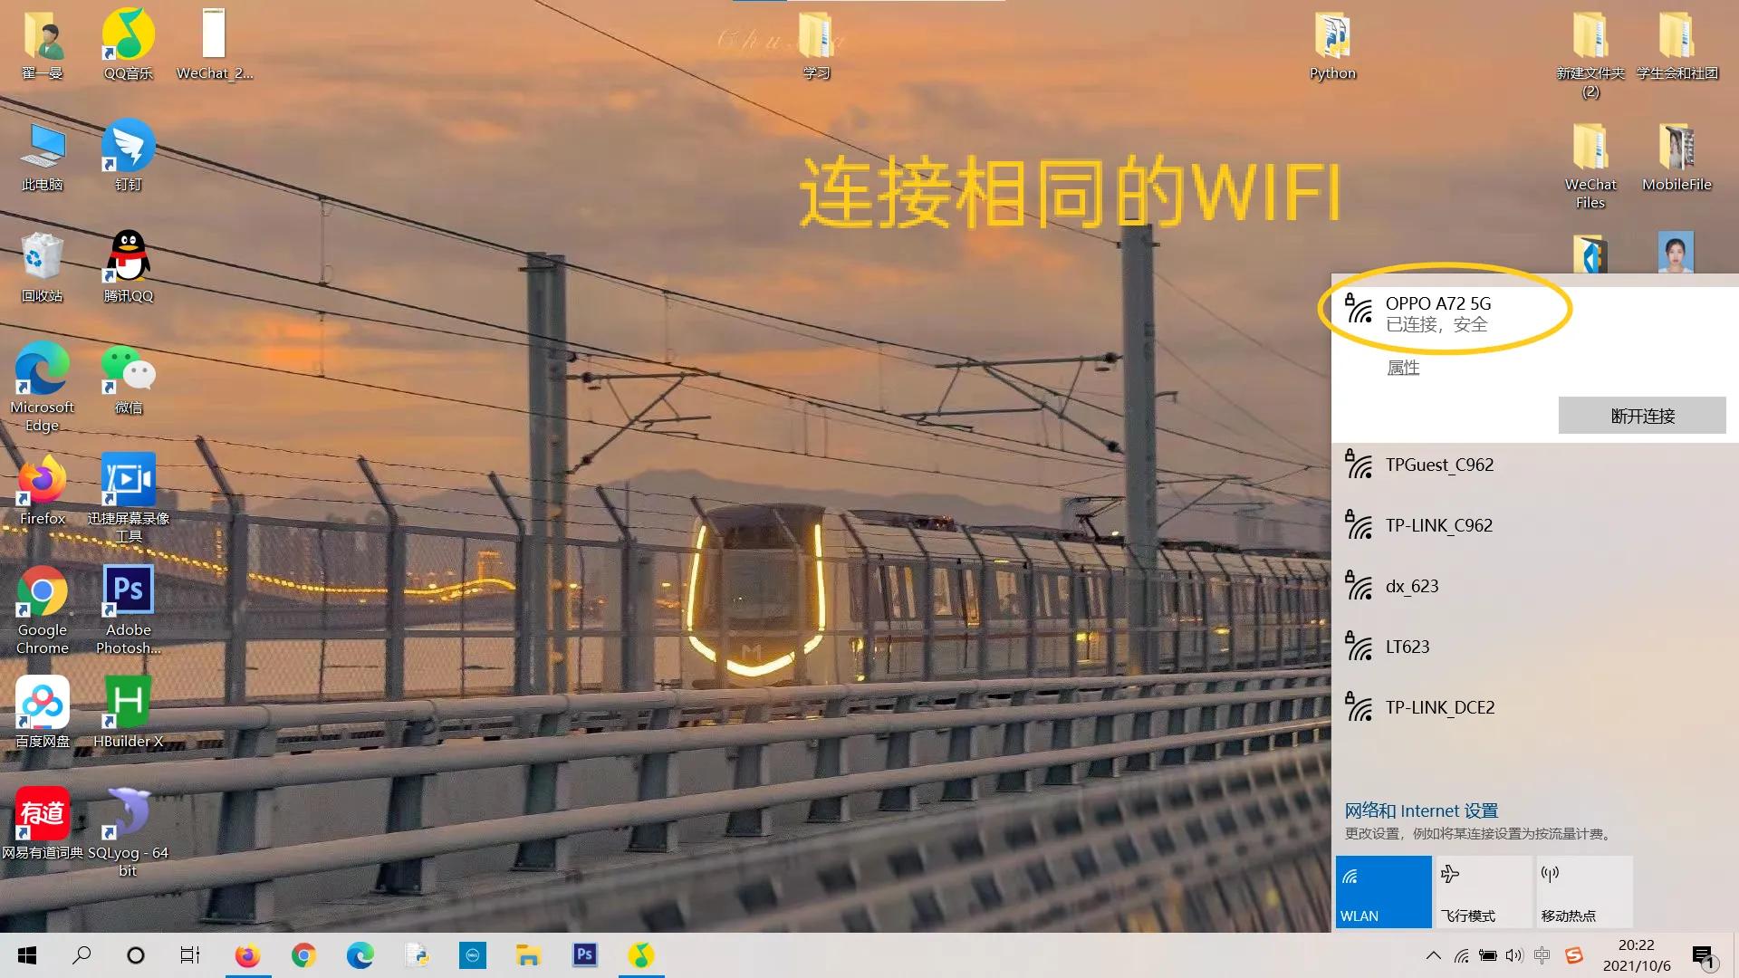Select dx_623 WiFi network
Image resolution: width=1739 pixels, height=978 pixels.
[1532, 585]
